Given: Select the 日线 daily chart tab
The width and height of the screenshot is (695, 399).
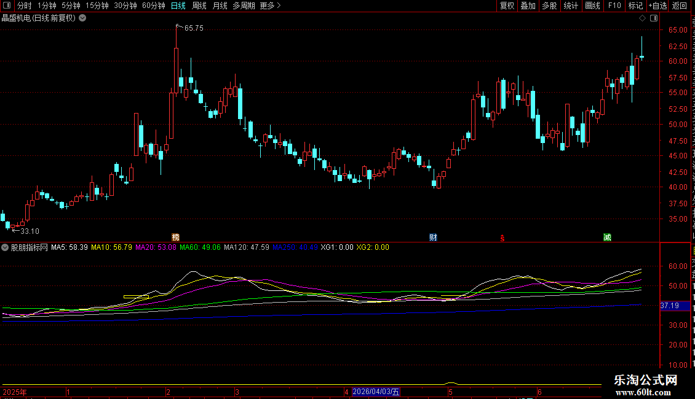Looking at the screenshot, I should [178, 6].
